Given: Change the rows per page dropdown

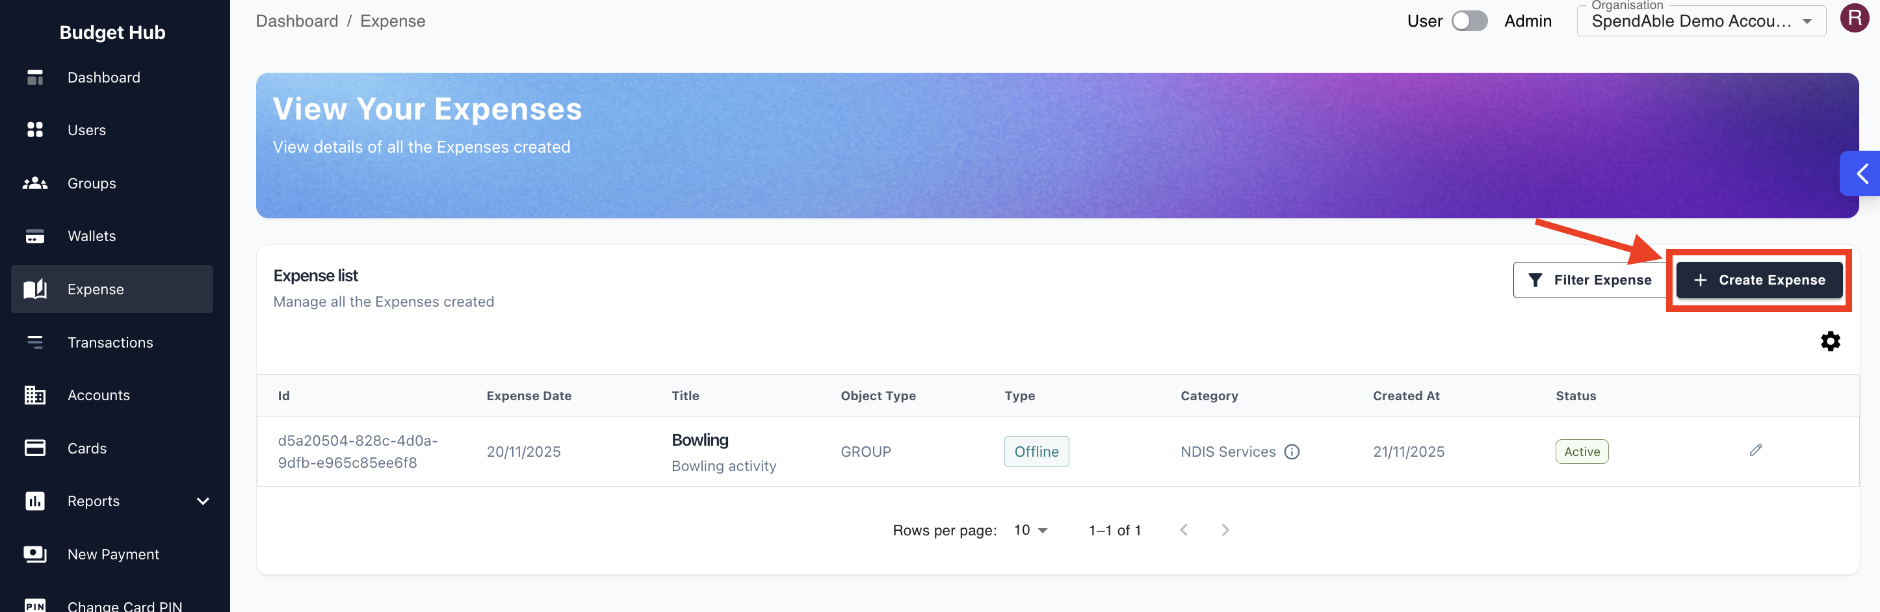Looking at the screenshot, I should pyautogui.click(x=1030, y=530).
